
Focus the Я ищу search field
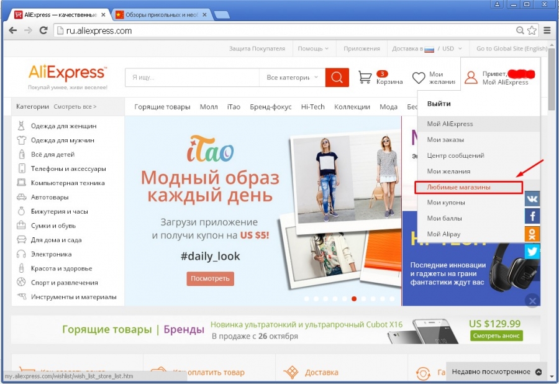(192, 78)
